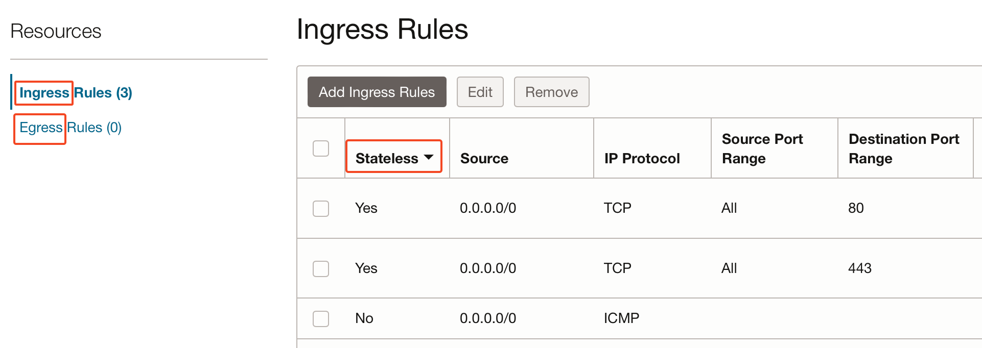Sort by the Stateless column header
The height and width of the screenshot is (348, 982).
coord(387,158)
